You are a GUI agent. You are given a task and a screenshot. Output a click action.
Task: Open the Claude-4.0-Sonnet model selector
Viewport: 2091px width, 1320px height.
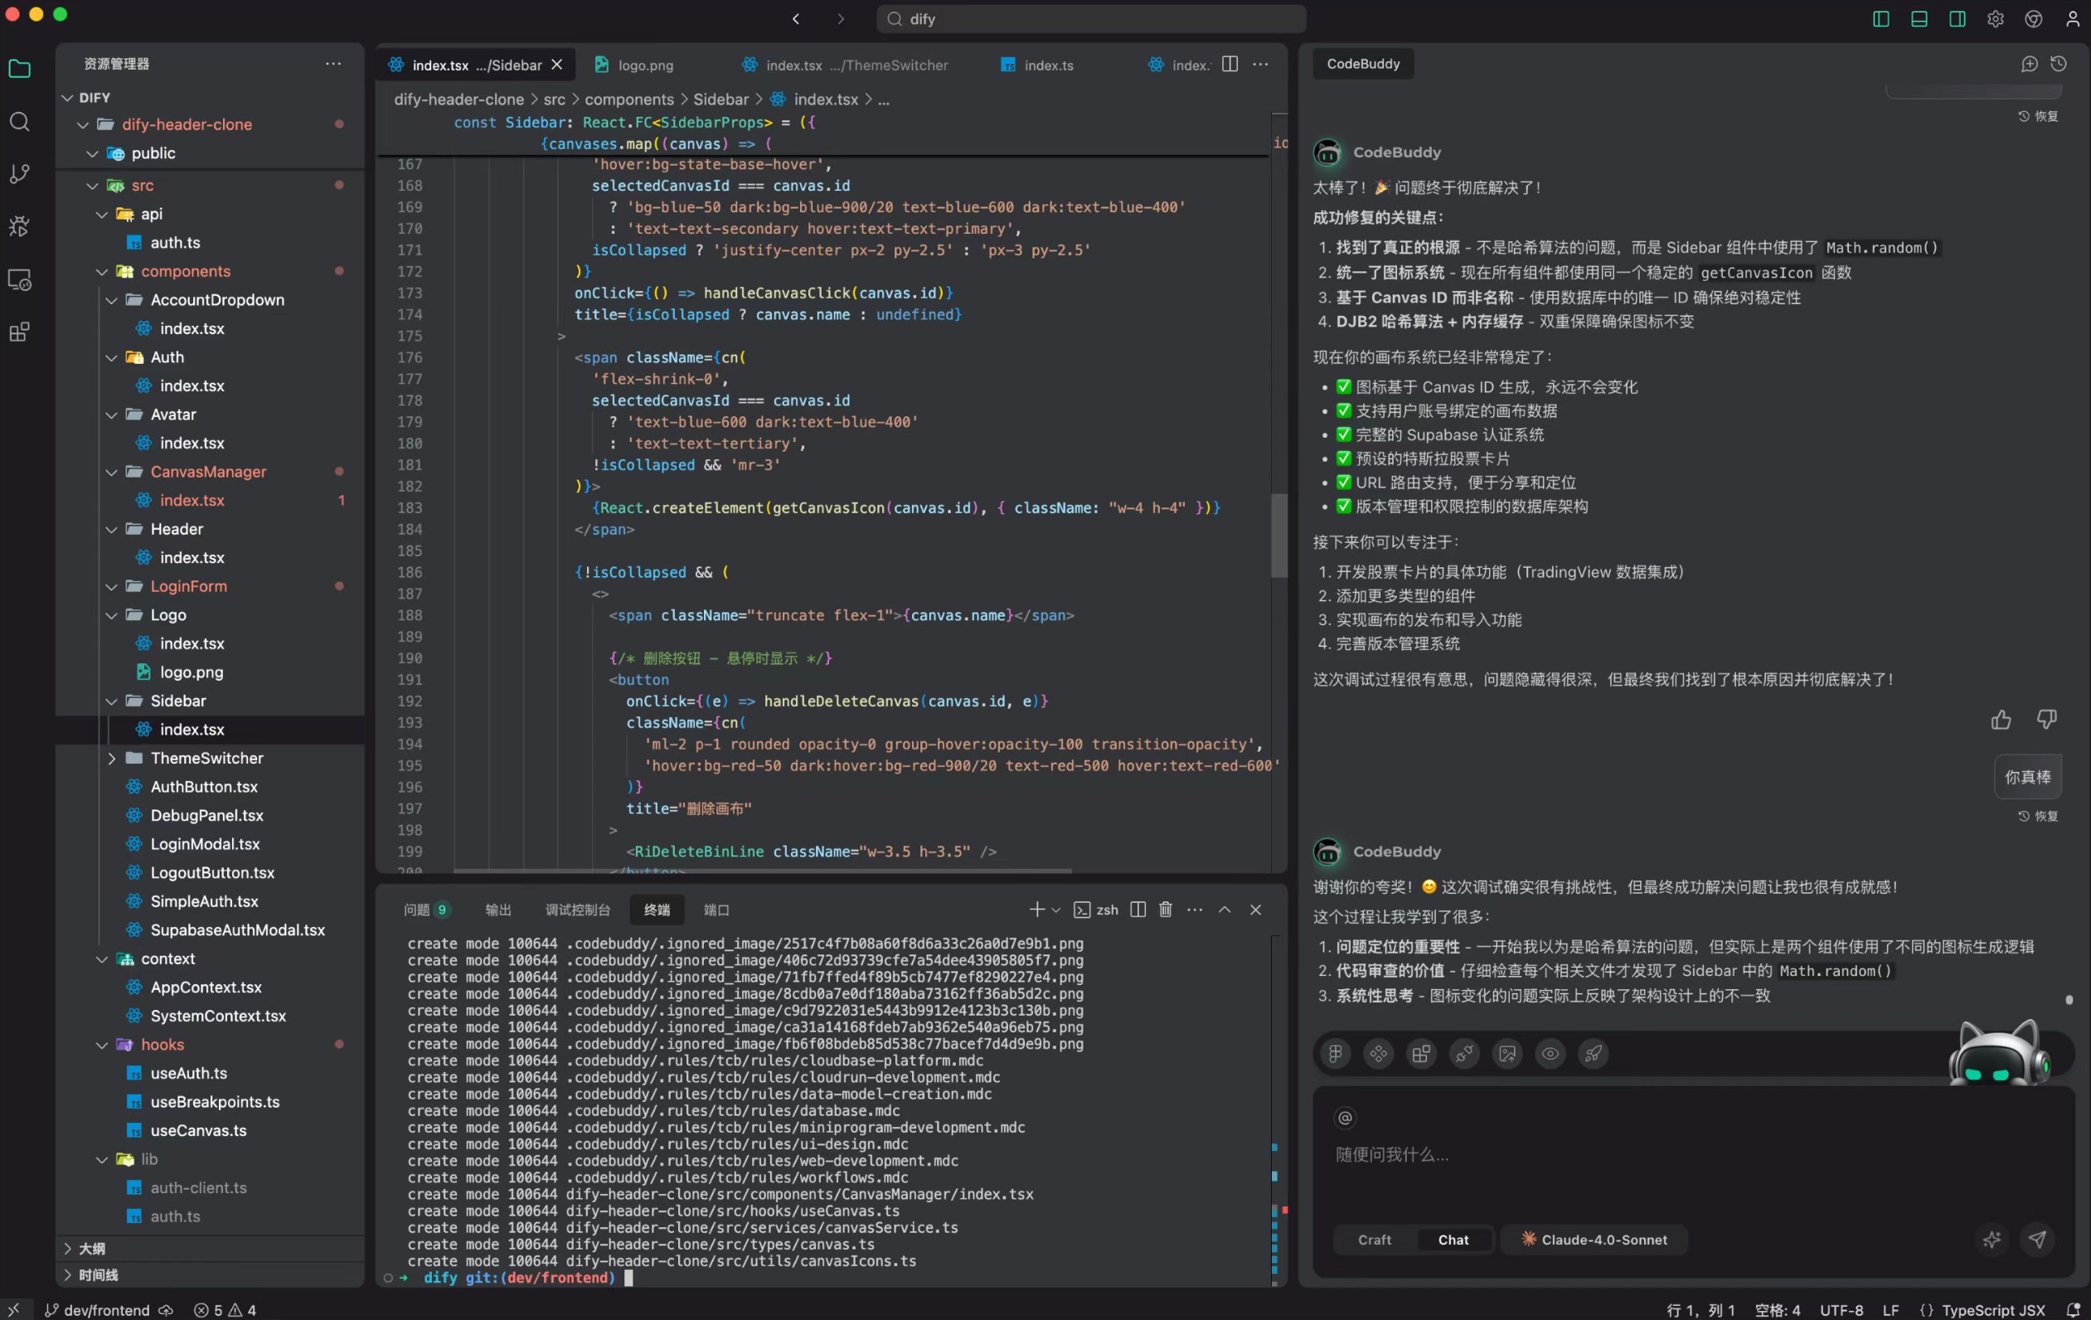(x=1594, y=1240)
